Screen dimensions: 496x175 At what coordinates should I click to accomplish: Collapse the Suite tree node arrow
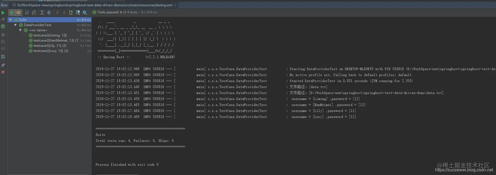tap(10, 20)
